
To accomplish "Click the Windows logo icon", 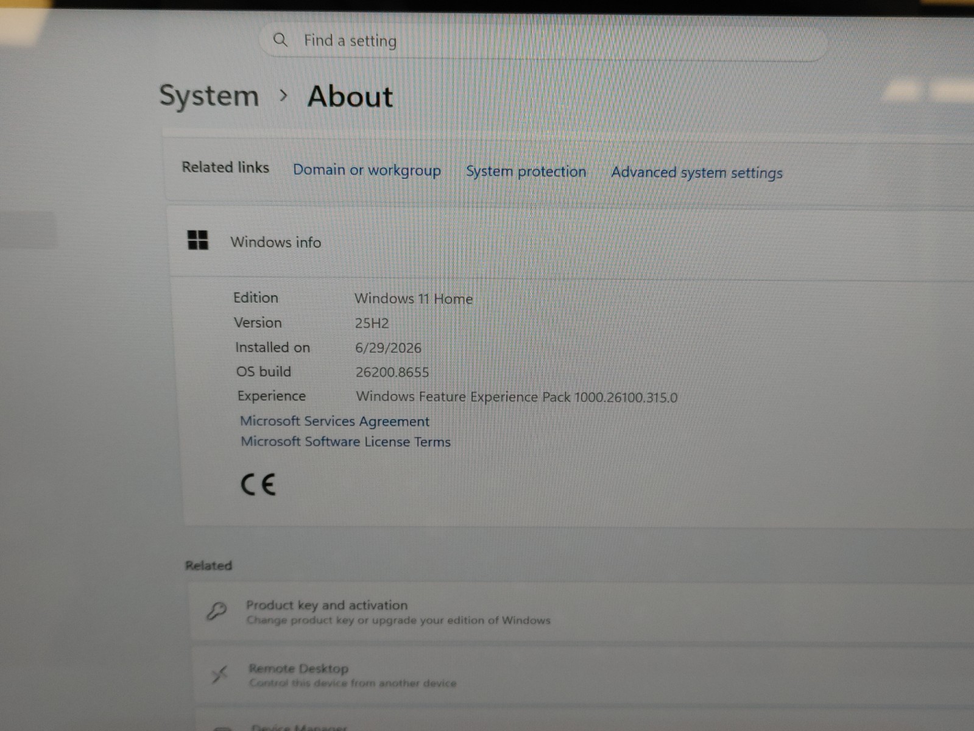I will [x=197, y=240].
